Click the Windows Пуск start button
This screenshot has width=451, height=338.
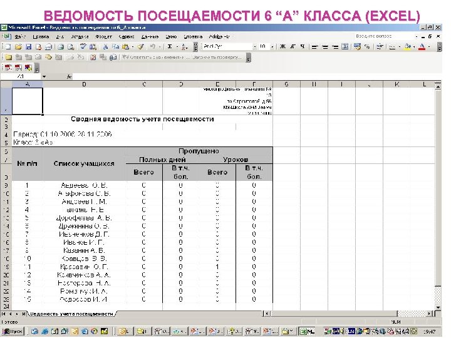[13, 331]
